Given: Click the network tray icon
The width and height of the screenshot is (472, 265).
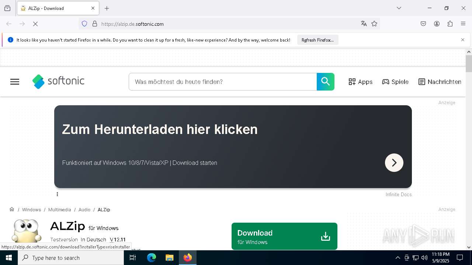Looking at the screenshot, I should (416, 258).
